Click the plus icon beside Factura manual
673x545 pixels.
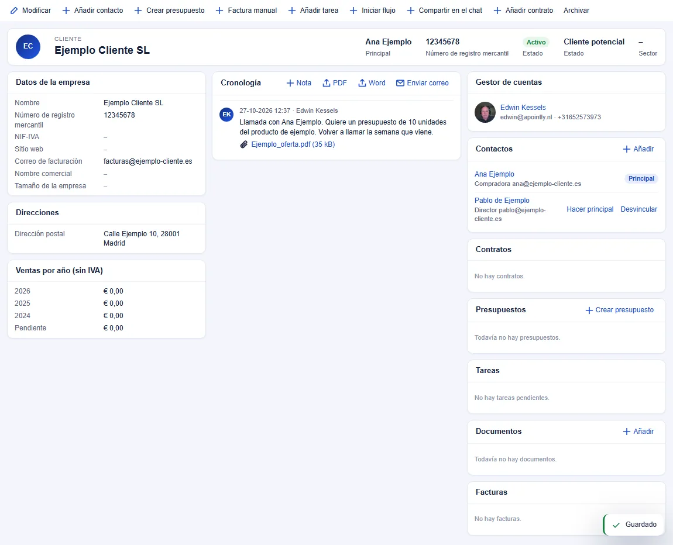pyautogui.click(x=220, y=11)
